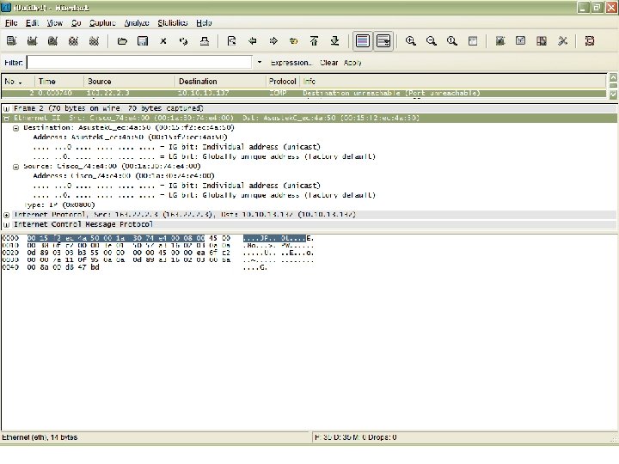619x464 pixels.
Task: Open the File menu
Action: [x=11, y=23]
